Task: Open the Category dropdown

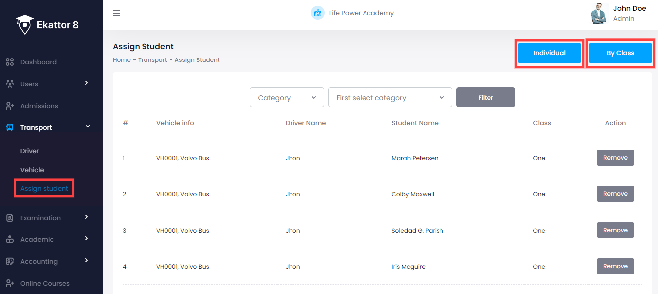Action: point(287,97)
